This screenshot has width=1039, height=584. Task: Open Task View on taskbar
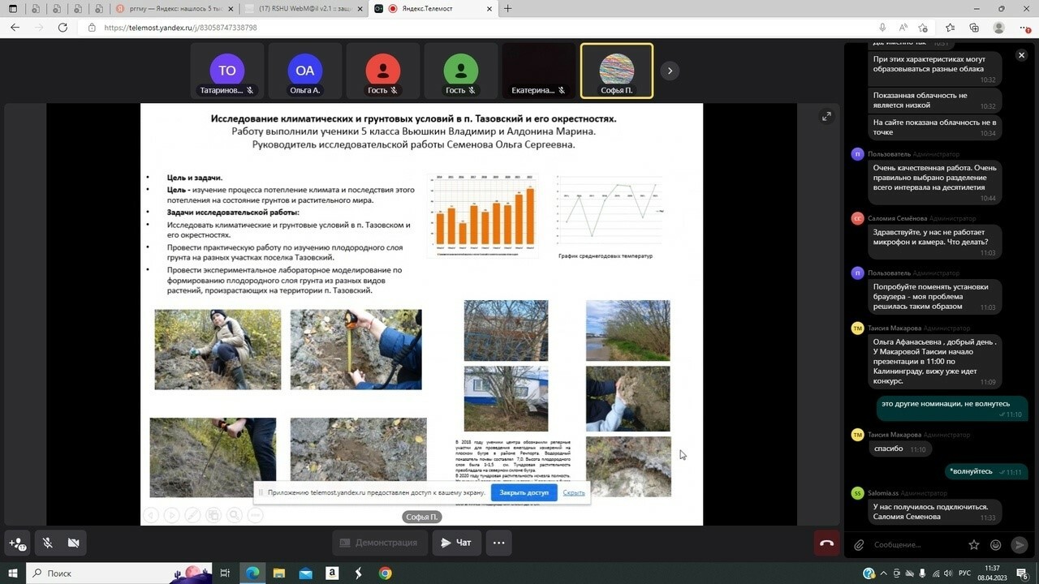click(226, 573)
